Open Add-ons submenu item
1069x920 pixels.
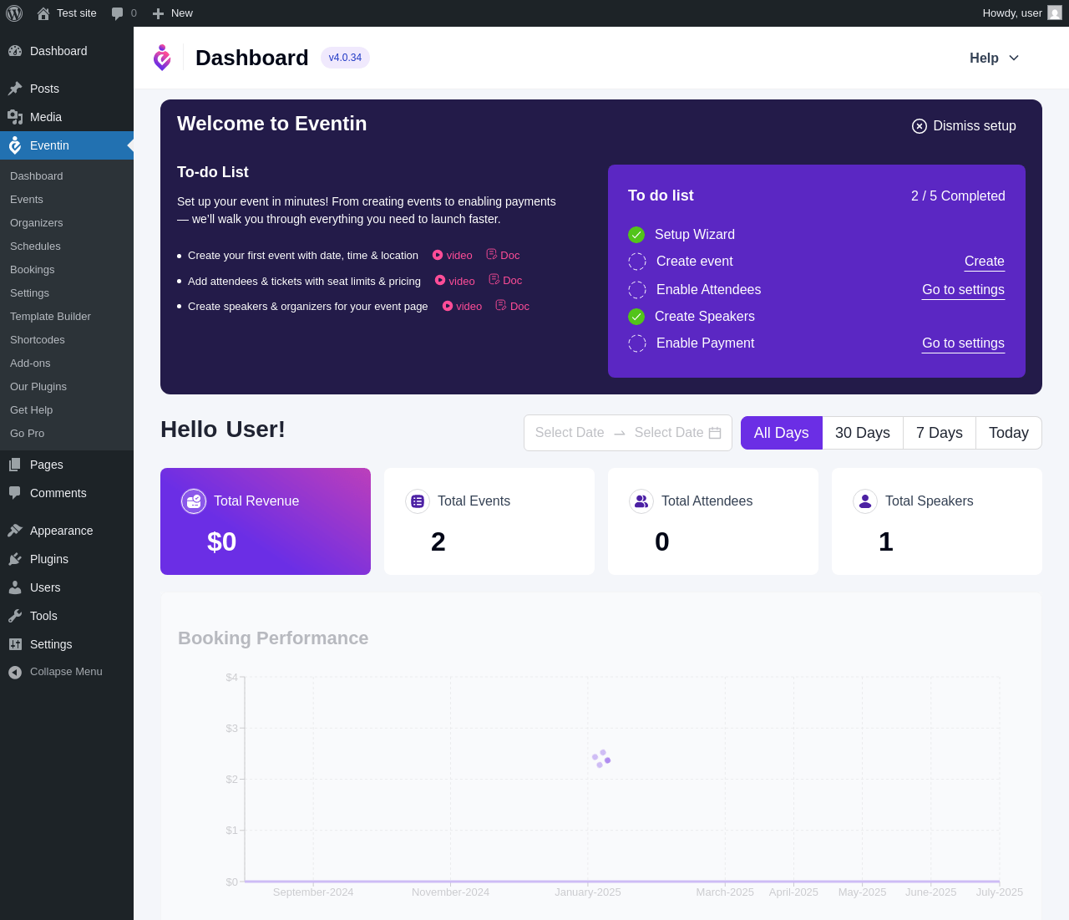point(30,363)
